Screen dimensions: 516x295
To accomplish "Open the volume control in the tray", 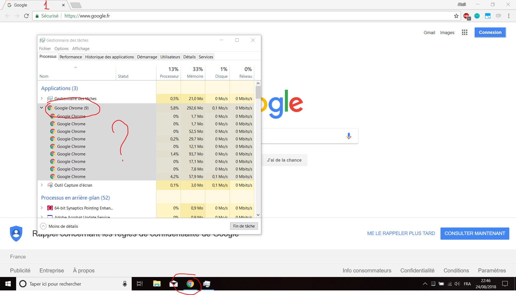I will click(457, 284).
